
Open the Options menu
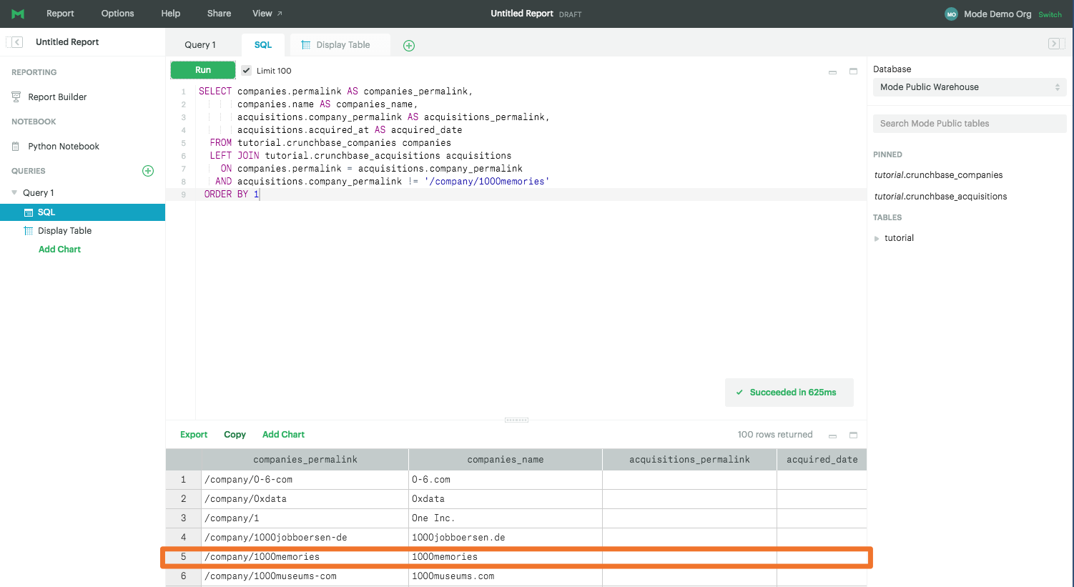pos(117,14)
